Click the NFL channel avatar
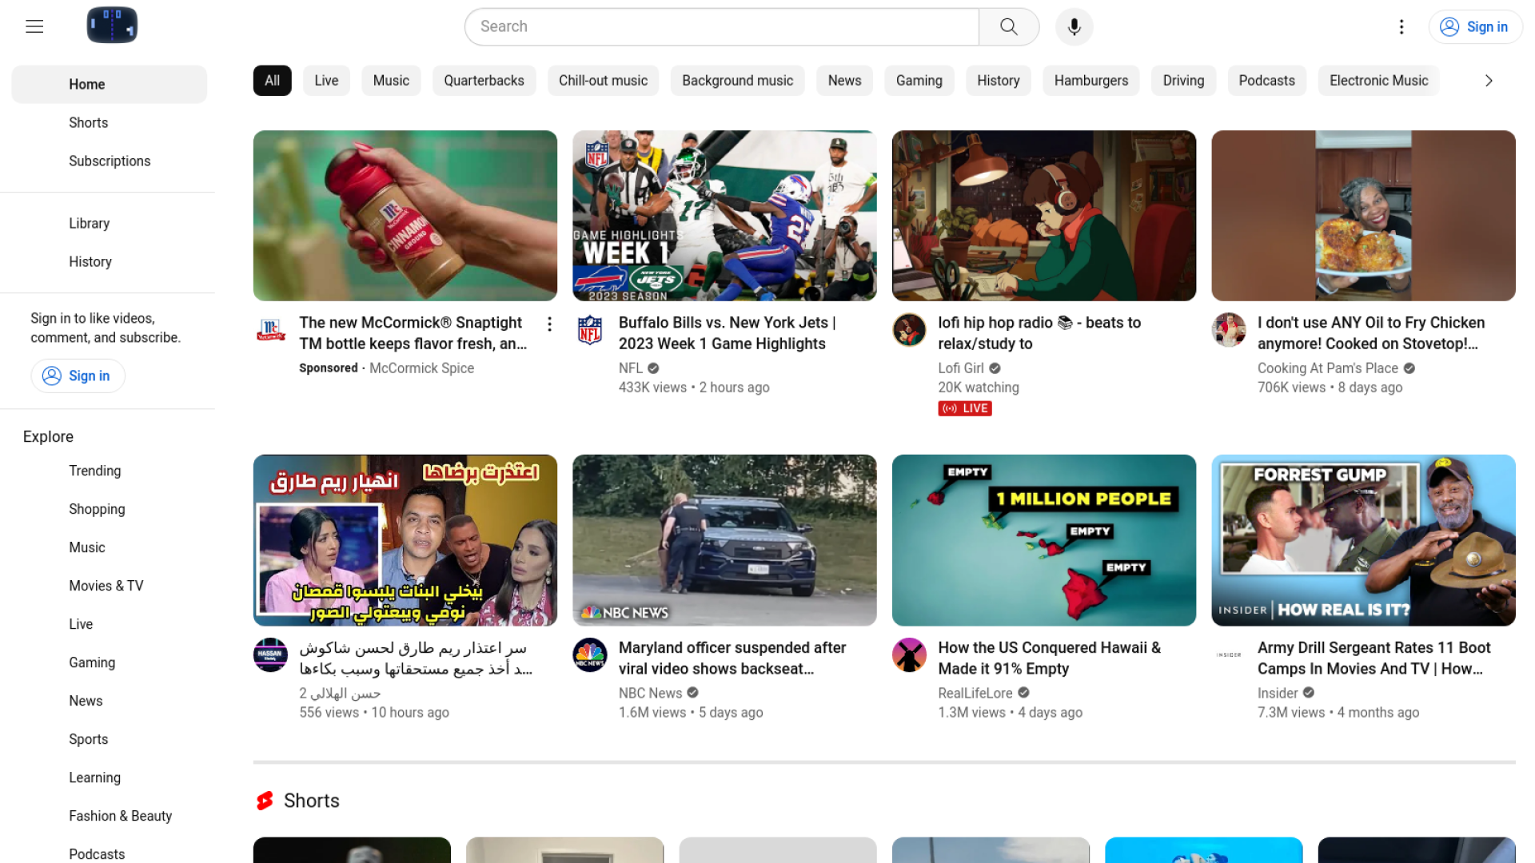This screenshot has height=863, width=1535. click(590, 329)
